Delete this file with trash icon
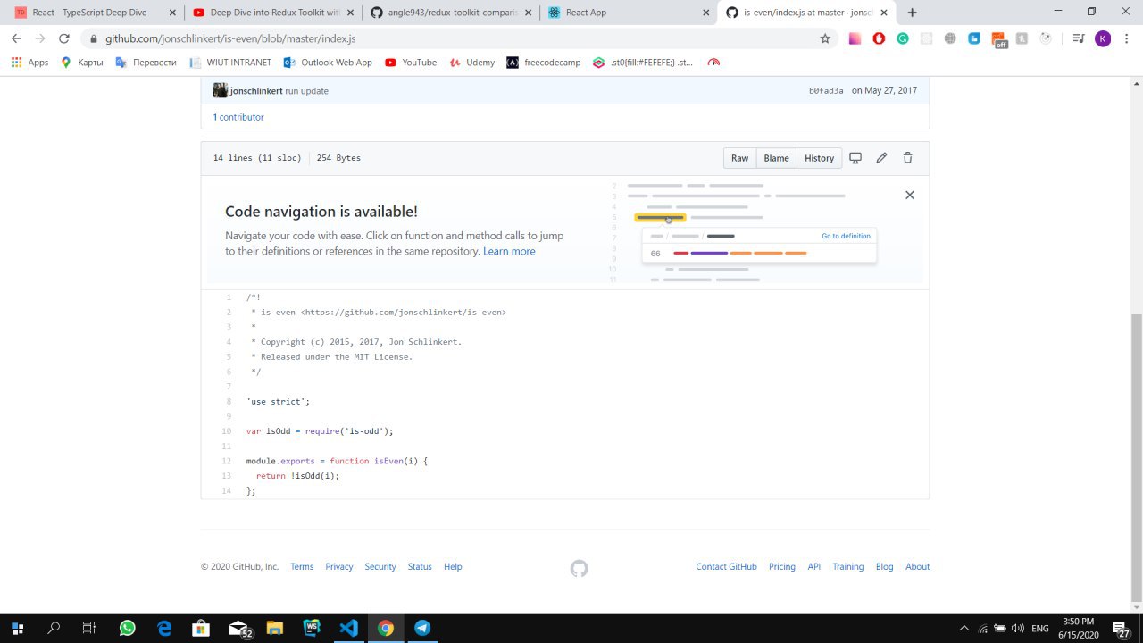 [x=907, y=158]
